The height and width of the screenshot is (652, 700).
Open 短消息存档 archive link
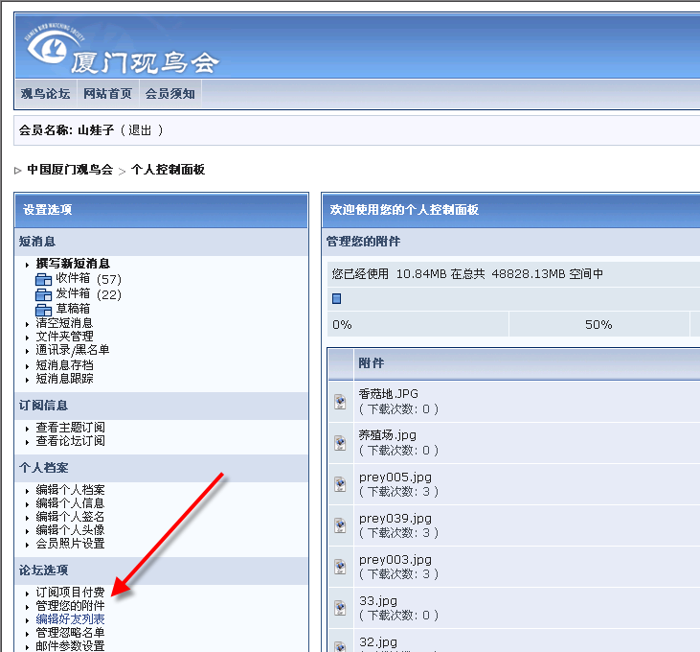coord(65,365)
